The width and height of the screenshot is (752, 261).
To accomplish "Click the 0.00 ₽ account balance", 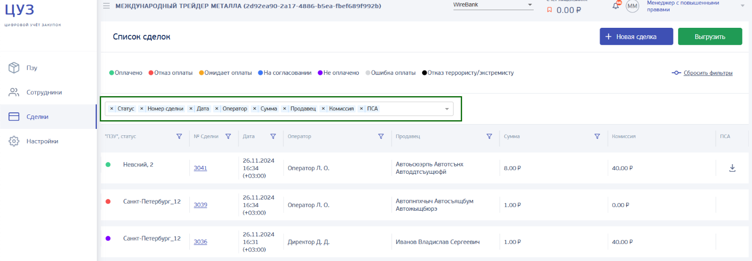I will click(569, 10).
